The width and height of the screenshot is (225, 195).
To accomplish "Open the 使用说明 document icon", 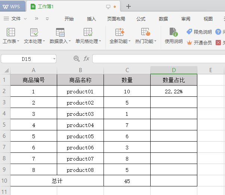I will (x=174, y=32).
